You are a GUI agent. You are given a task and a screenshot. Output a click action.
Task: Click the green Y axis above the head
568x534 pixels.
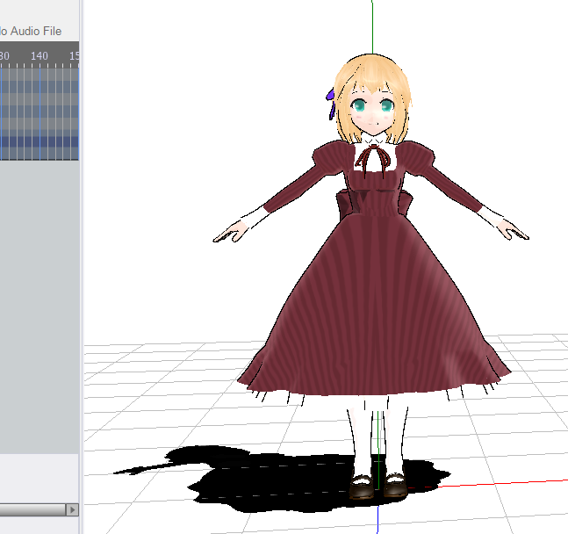tap(372, 26)
